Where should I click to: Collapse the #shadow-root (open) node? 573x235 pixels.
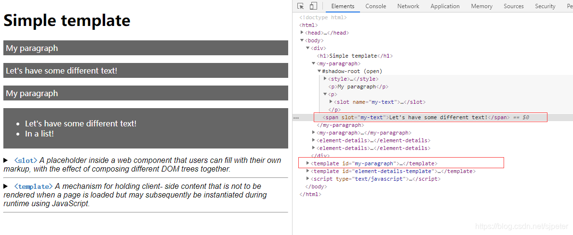[320, 71]
